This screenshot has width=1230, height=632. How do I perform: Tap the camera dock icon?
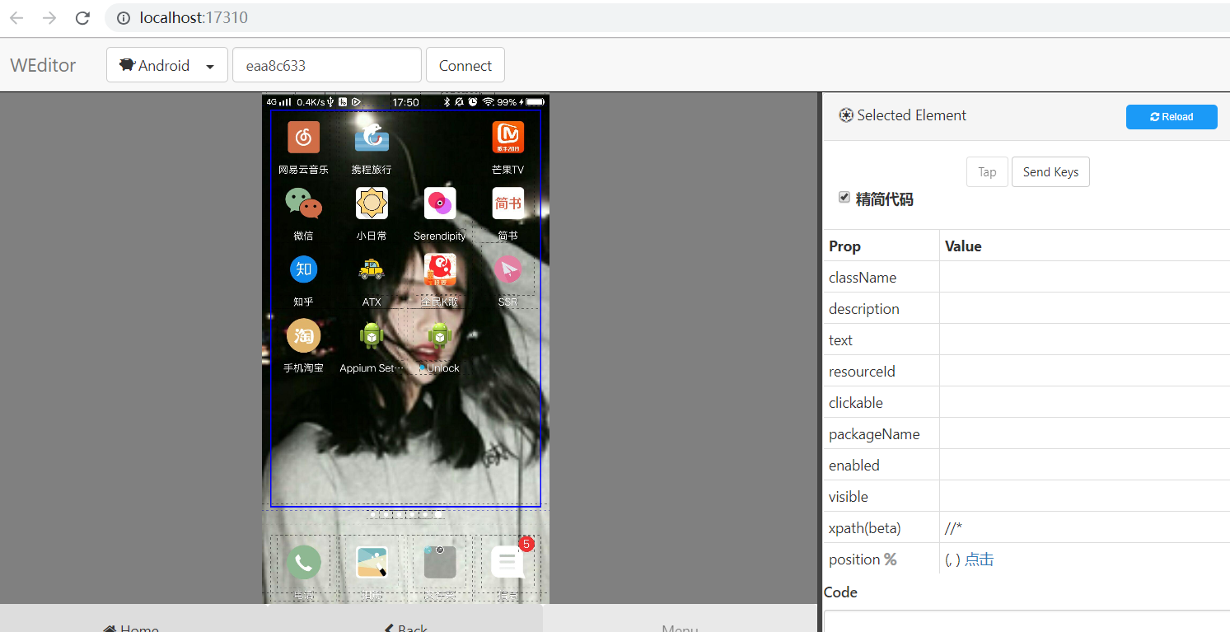[x=440, y=562]
